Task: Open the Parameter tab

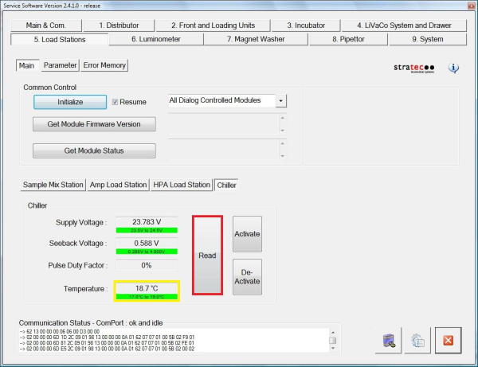Action: 61,65
